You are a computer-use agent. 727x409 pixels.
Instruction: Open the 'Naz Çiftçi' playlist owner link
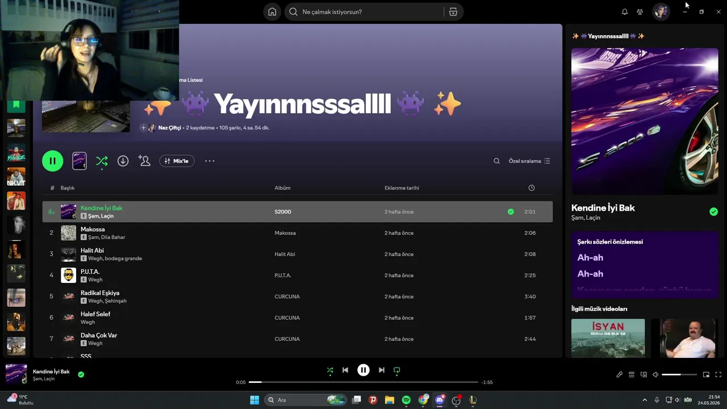tap(169, 128)
